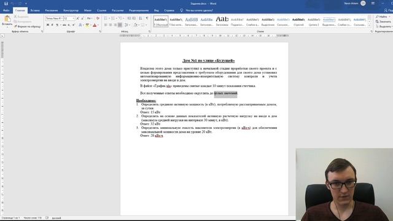Copy selection using the Copy icon

pyautogui.click(x=15, y=21)
